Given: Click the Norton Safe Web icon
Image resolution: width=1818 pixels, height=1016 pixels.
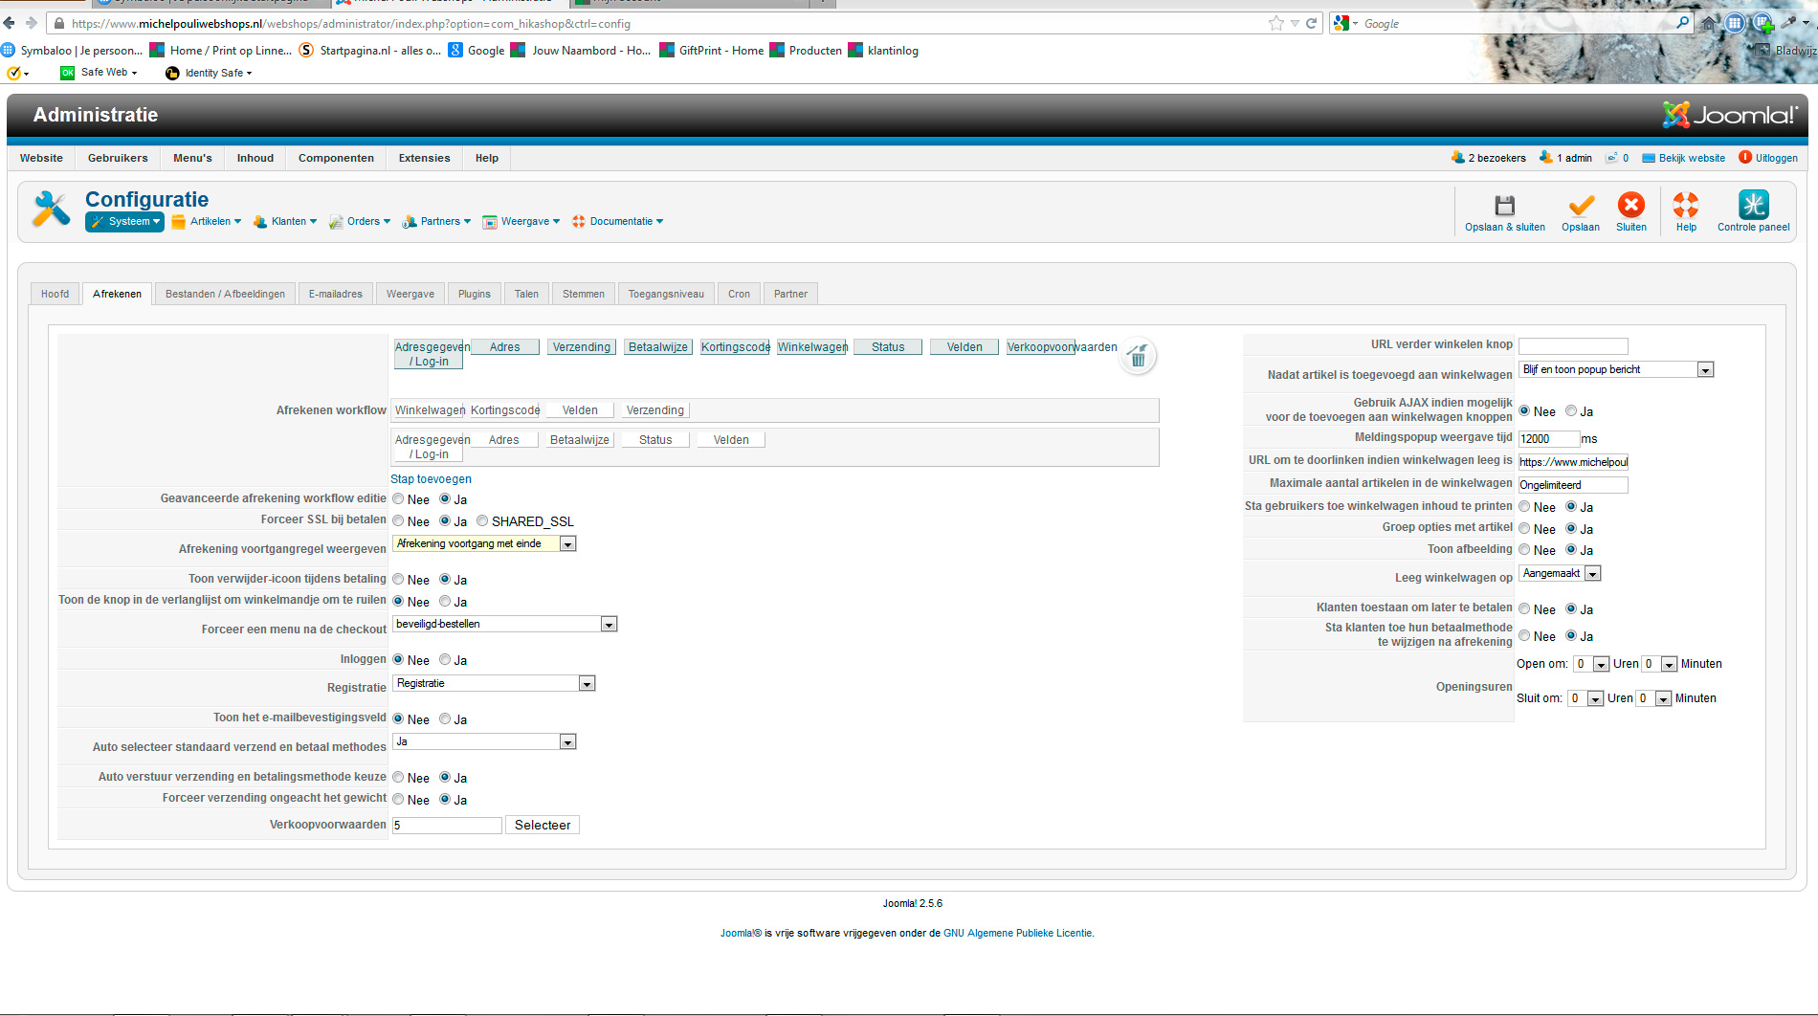Looking at the screenshot, I should point(68,73).
